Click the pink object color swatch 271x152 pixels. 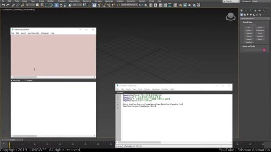pyautogui.click(x=264, y=50)
